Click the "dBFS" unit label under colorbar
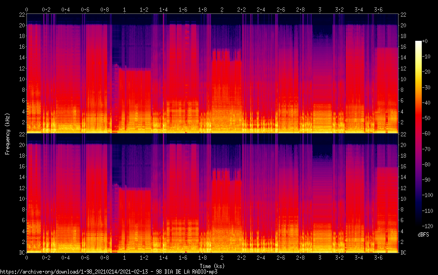This screenshot has height=275, width=438. pos(423,235)
